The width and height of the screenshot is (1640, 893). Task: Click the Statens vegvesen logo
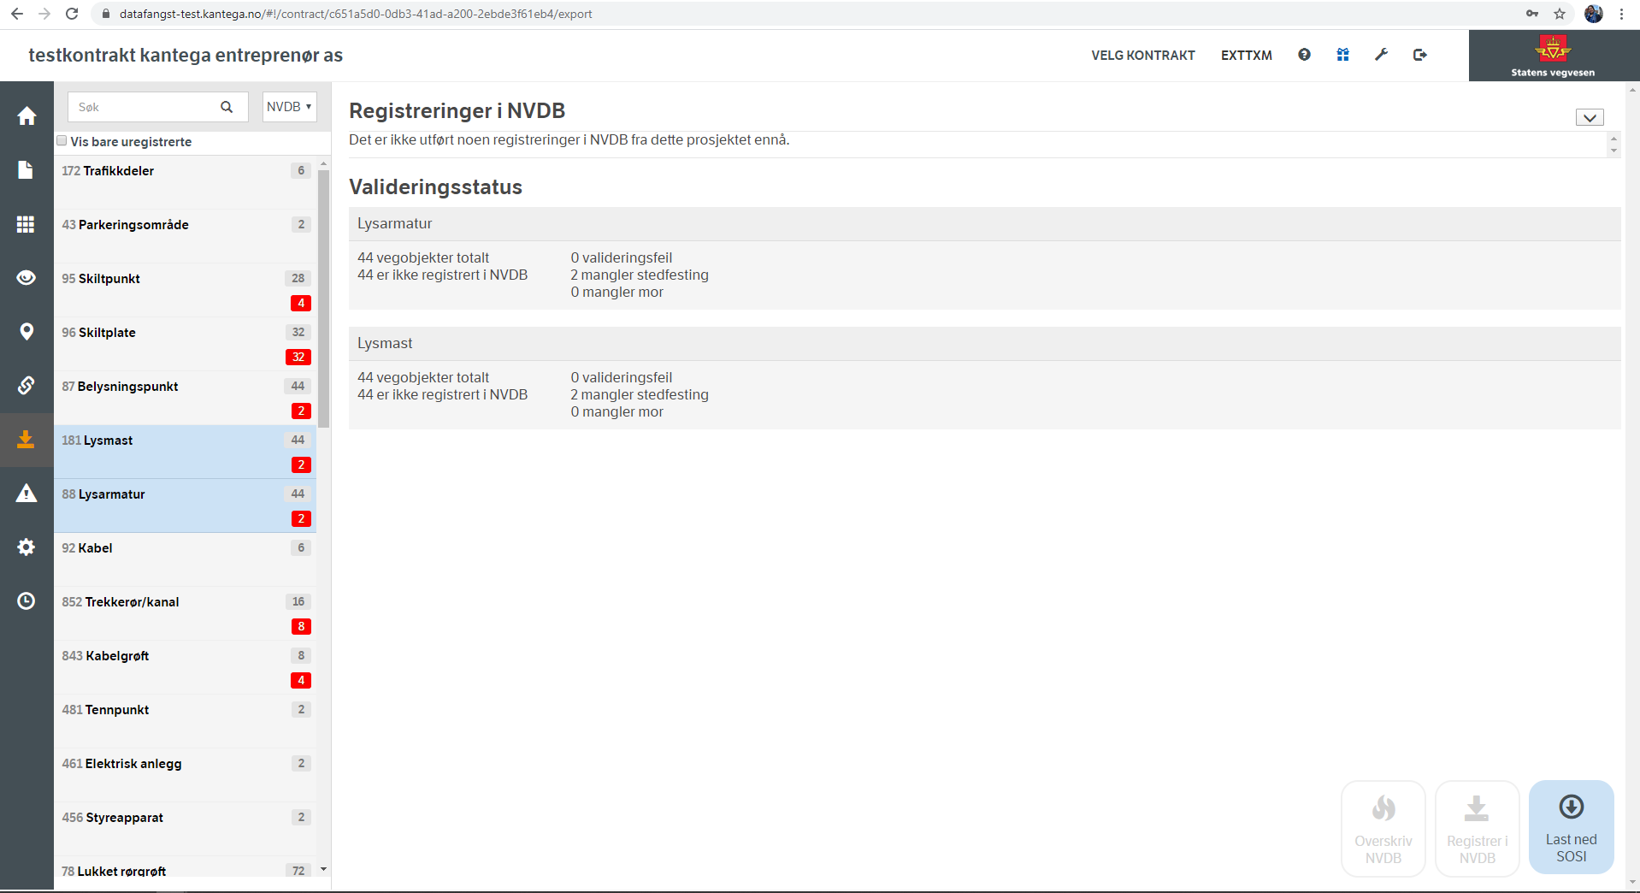(x=1553, y=56)
